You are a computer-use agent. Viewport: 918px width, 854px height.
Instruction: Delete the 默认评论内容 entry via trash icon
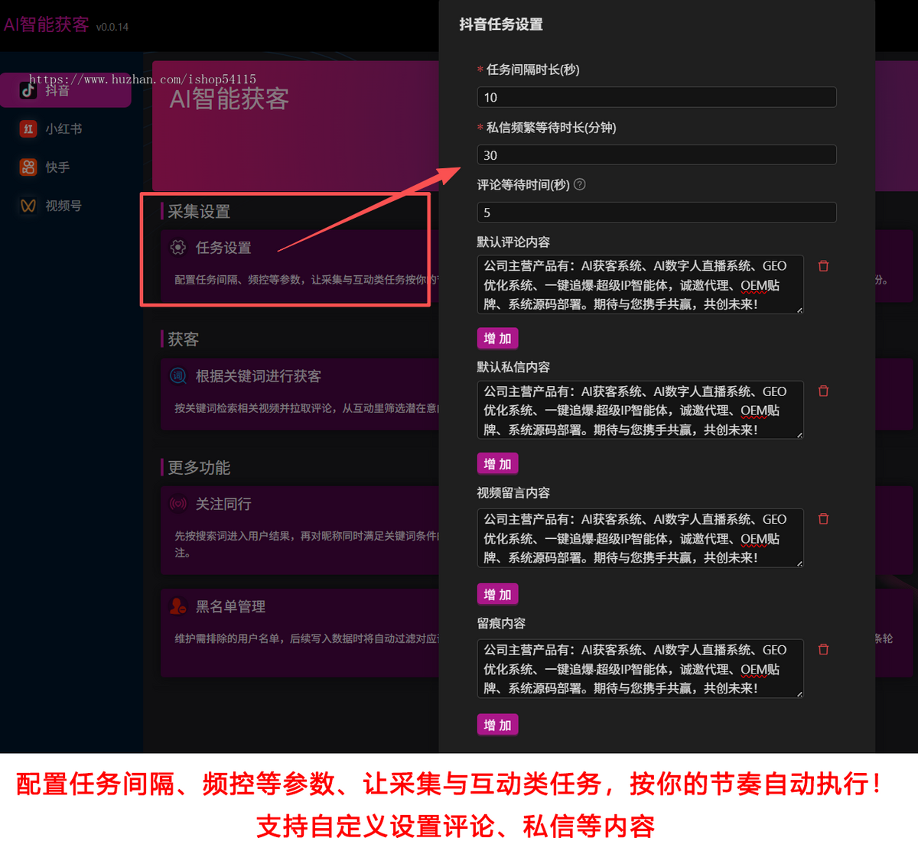[x=823, y=266]
